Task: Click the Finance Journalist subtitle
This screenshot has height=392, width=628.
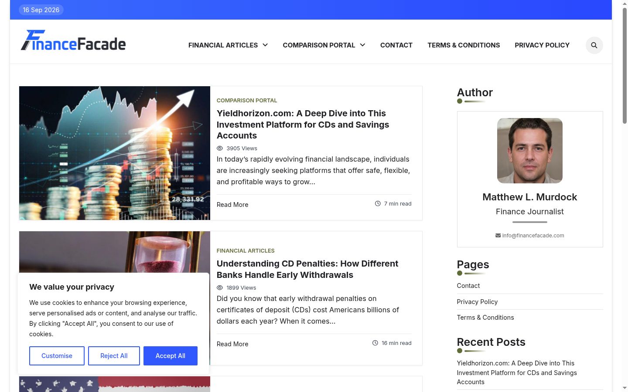Action: point(530,212)
